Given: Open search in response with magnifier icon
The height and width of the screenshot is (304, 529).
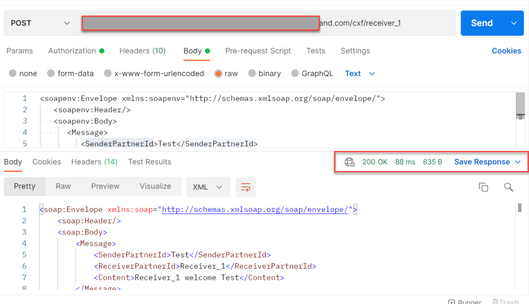Looking at the screenshot, I should coord(508,187).
